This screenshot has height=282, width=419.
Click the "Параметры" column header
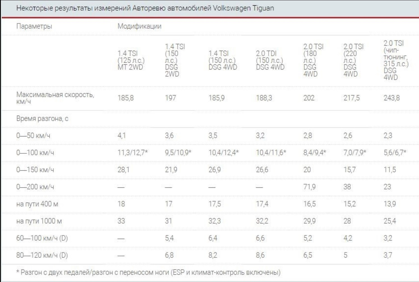click(x=34, y=26)
